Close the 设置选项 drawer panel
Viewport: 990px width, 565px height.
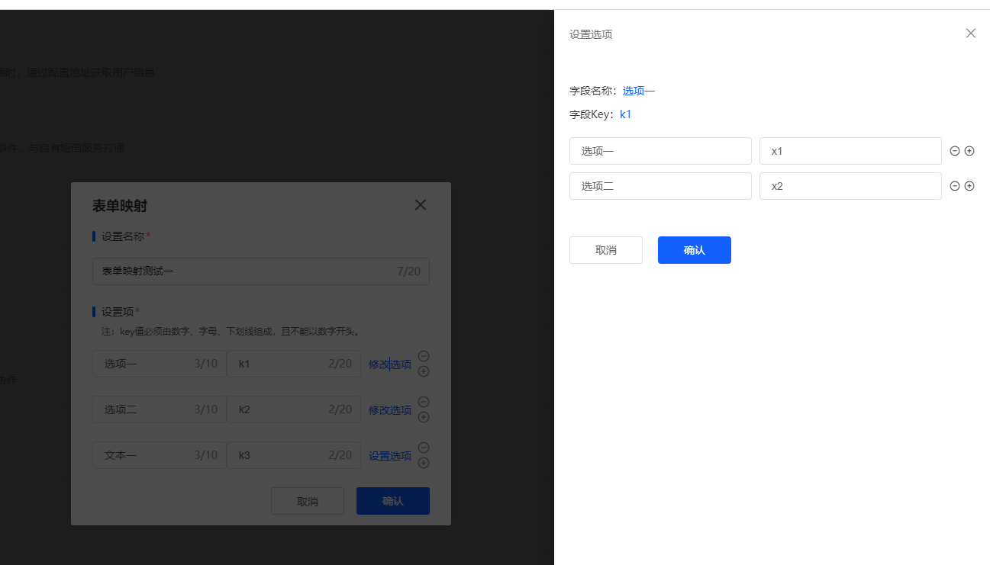[x=970, y=34]
